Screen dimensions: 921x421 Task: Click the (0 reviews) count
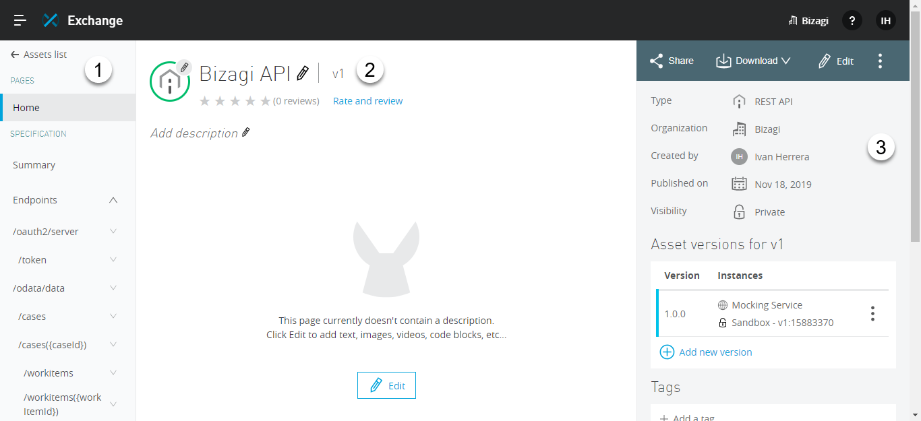[x=296, y=101]
